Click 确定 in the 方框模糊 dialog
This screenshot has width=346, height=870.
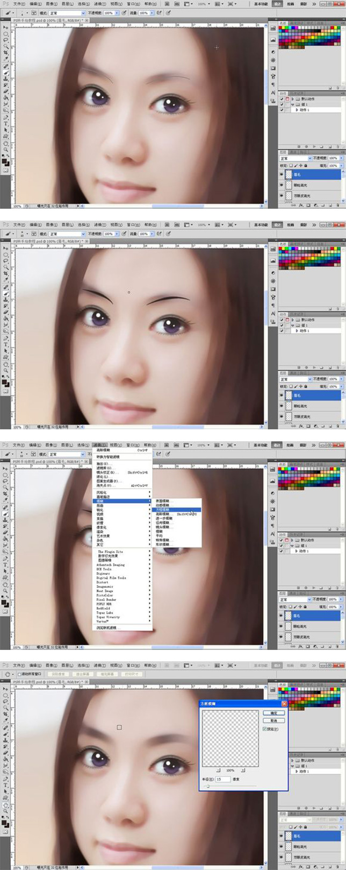[x=273, y=713]
